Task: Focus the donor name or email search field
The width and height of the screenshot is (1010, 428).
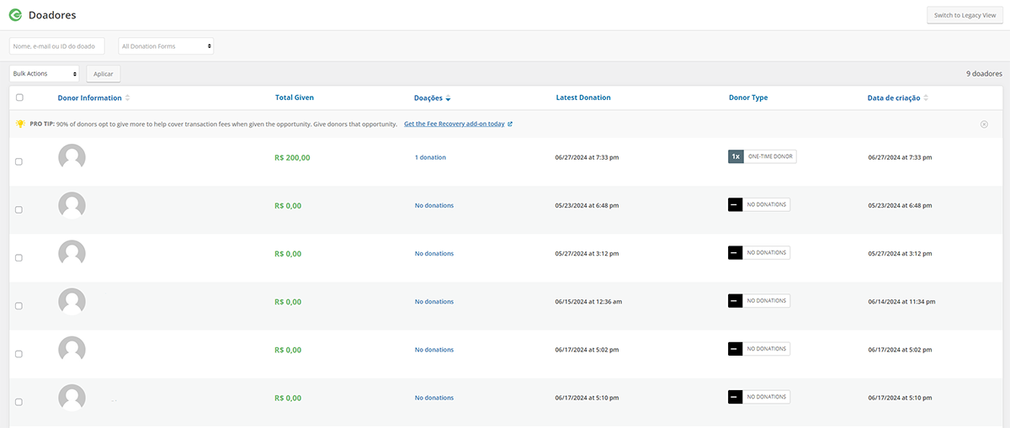Action: pos(57,46)
